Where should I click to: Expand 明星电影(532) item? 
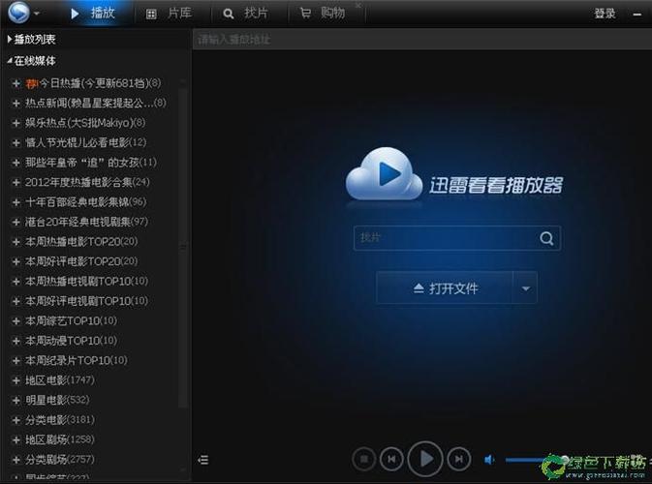coord(16,401)
